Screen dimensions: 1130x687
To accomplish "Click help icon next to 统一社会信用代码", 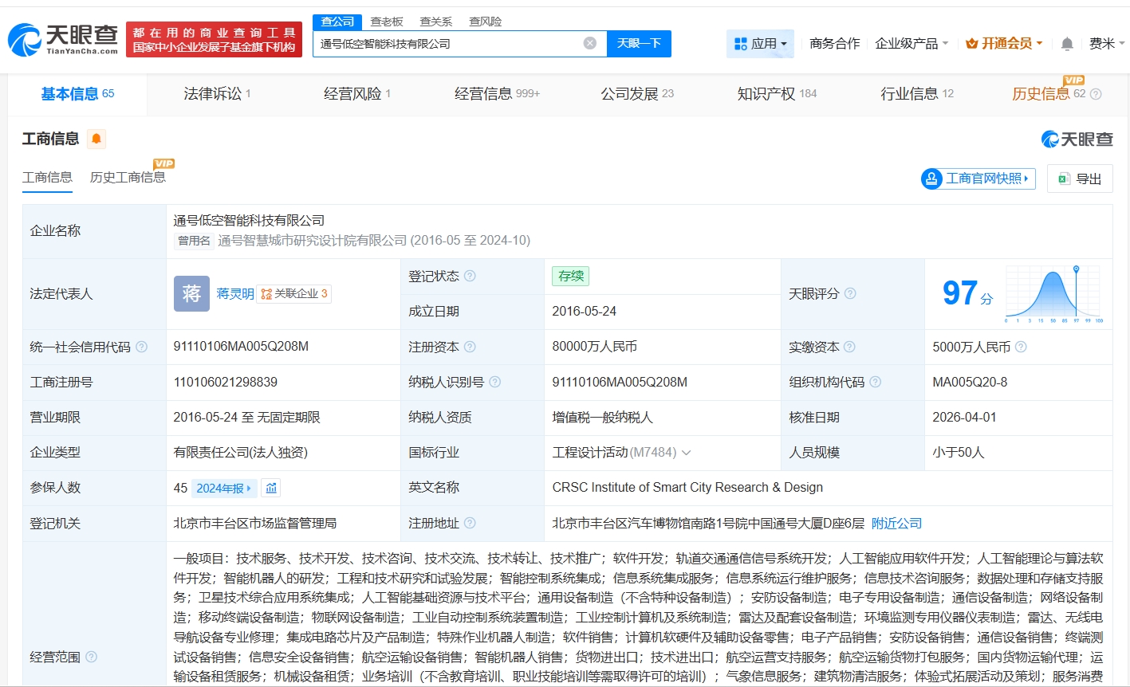I will 142,347.
